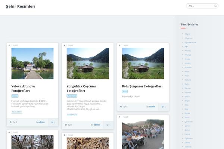Select Çanakkale in the Tüm Şehirler list
224x149 pixels.
189,122
